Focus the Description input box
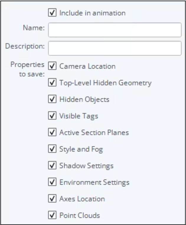Viewport: 186px width, 225px height. 115,48
